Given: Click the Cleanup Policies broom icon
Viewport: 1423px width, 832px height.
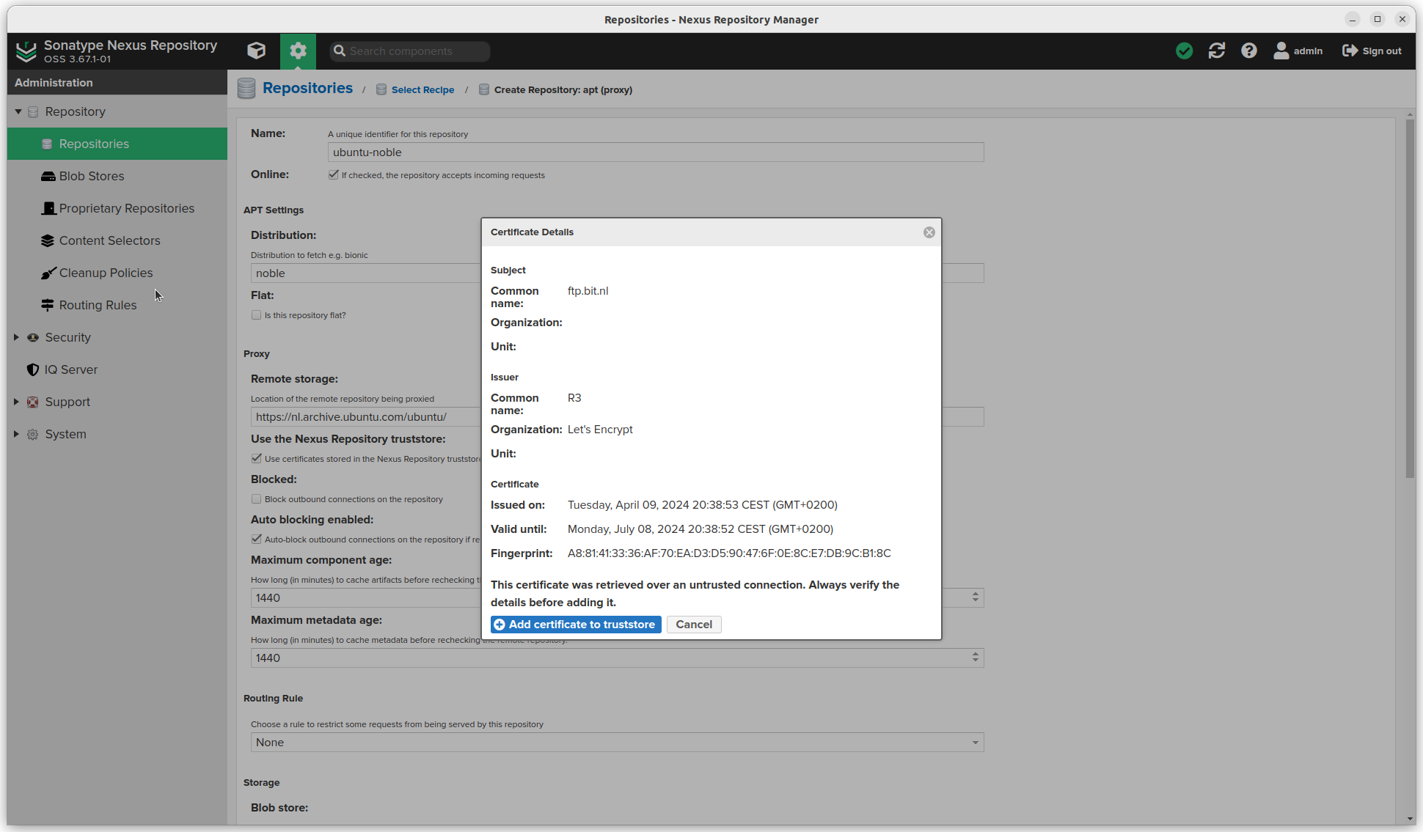Looking at the screenshot, I should (x=48, y=273).
